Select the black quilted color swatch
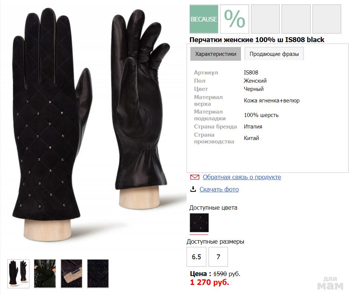This screenshot has width=349, height=295. click(199, 223)
